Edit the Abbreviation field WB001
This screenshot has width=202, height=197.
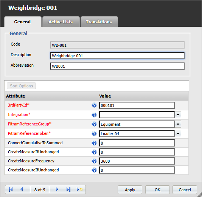click(x=117, y=66)
